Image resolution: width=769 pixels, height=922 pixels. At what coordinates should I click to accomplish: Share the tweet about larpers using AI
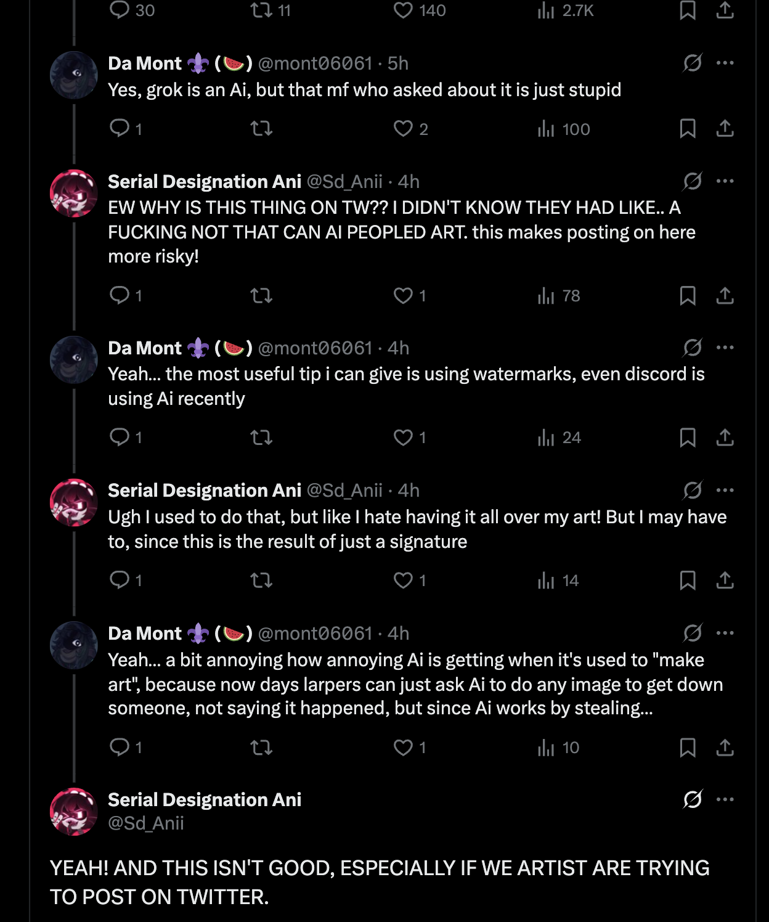[x=725, y=748]
